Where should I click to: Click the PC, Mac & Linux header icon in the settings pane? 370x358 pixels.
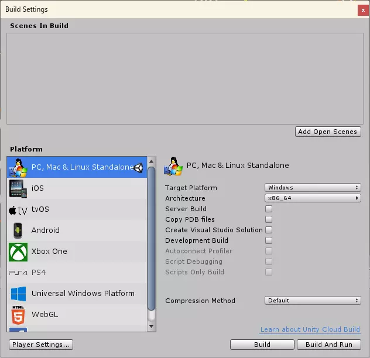coord(173,166)
